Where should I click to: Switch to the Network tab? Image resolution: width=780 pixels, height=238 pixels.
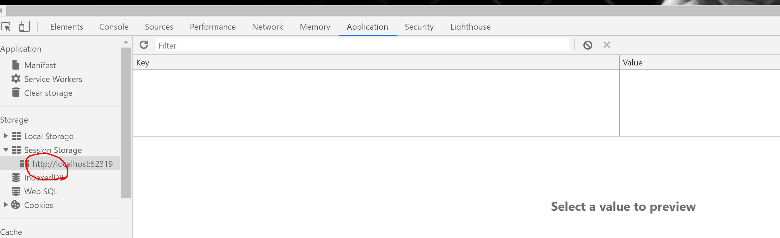tap(267, 27)
